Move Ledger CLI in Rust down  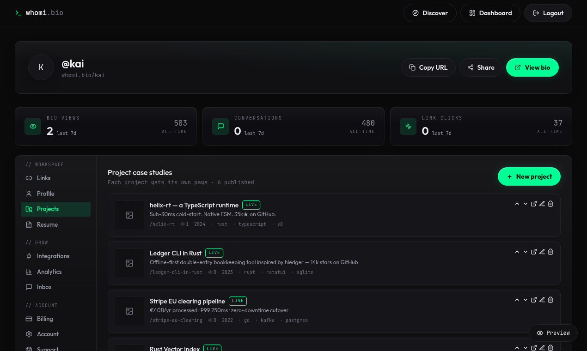[526, 252]
